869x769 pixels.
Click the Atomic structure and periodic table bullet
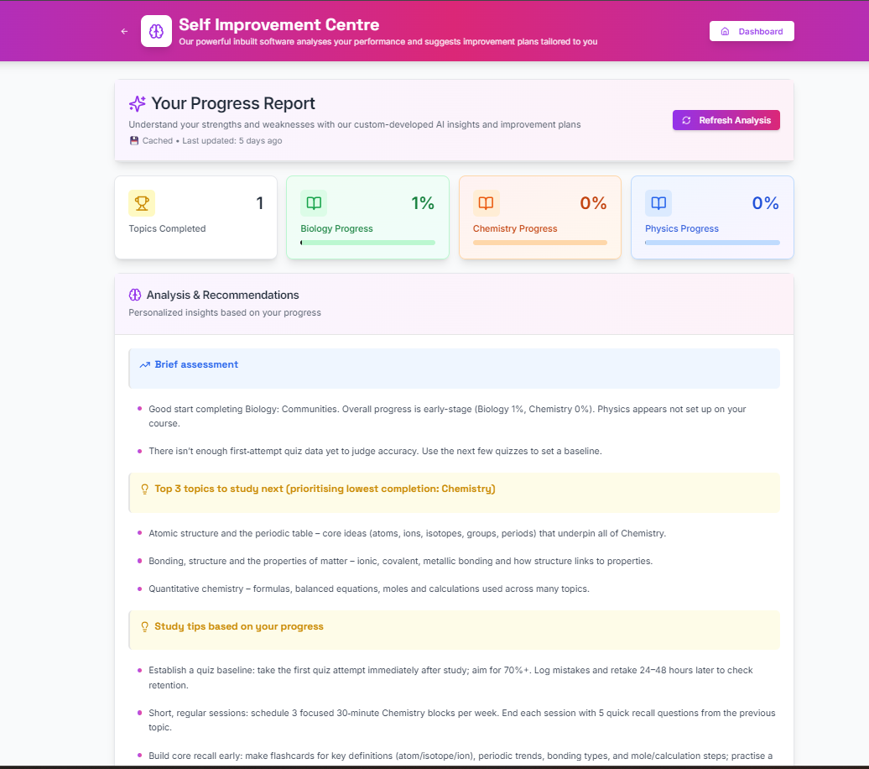tap(408, 533)
